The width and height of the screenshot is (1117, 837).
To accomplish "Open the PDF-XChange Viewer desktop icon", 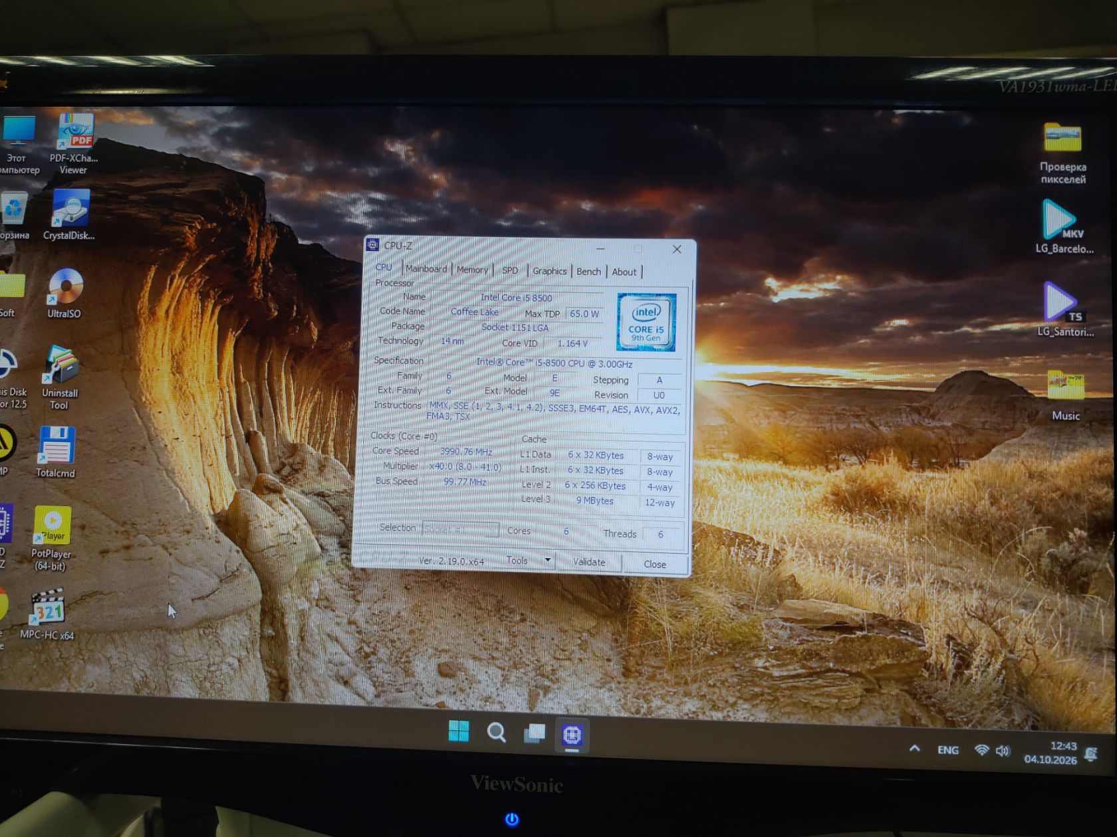I will (x=74, y=143).
